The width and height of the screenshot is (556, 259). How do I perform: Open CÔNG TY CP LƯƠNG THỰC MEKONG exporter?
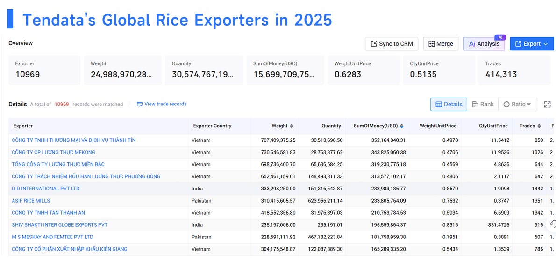point(54,152)
